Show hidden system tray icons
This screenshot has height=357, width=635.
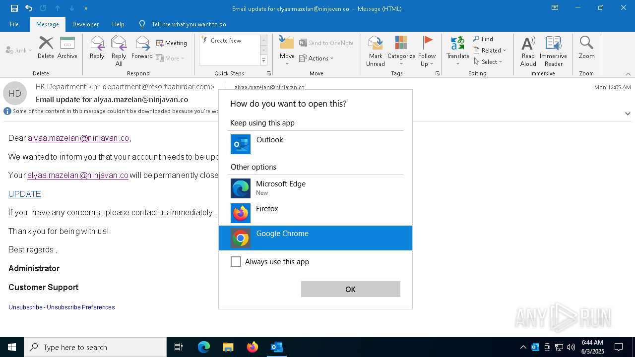point(523,347)
